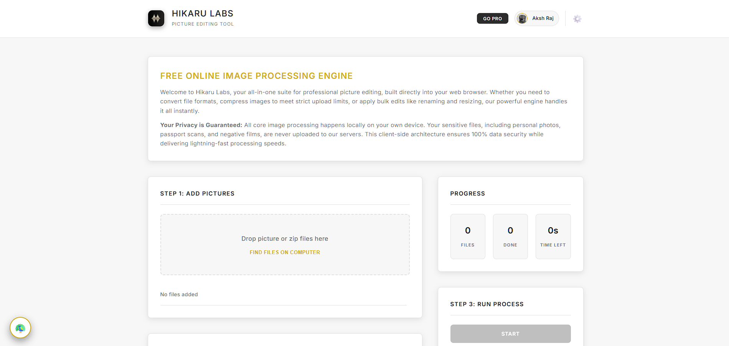Click the Aksh Raj profile avatar
The width and height of the screenshot is (729, 346).
click(522, 18)
